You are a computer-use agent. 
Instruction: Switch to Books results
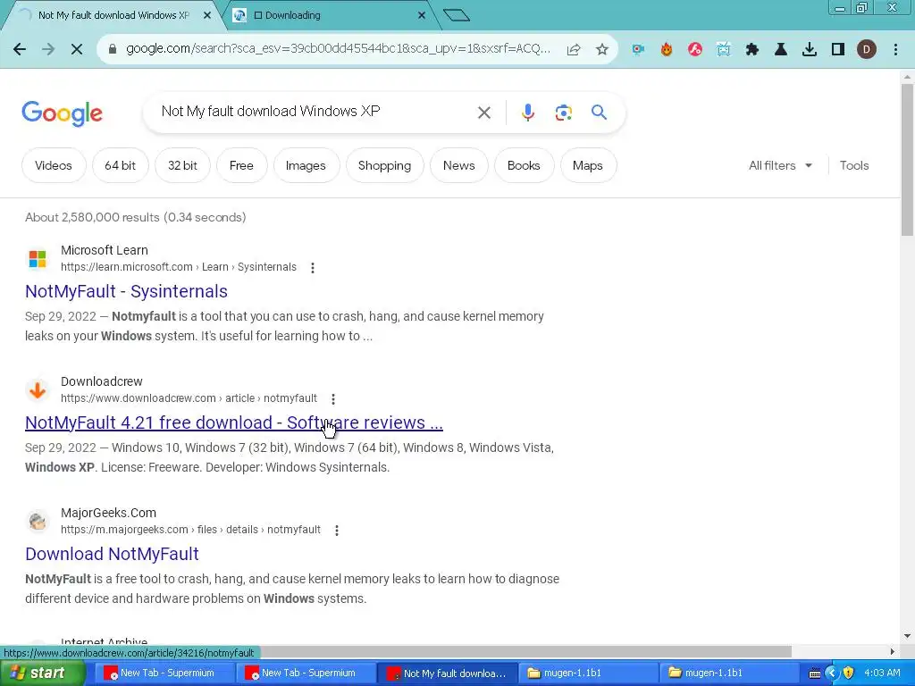524,165
